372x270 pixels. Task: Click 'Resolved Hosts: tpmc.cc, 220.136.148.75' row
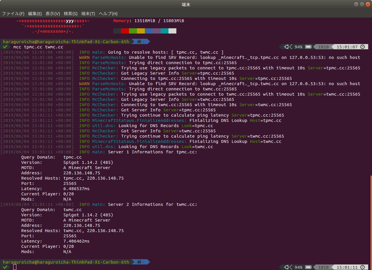72,178
